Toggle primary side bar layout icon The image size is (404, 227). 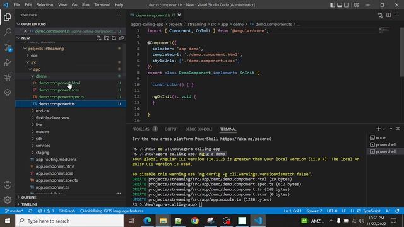(333, 5)
